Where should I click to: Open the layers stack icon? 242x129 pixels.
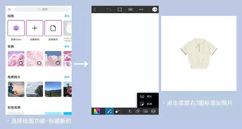(x=153, y=111)
